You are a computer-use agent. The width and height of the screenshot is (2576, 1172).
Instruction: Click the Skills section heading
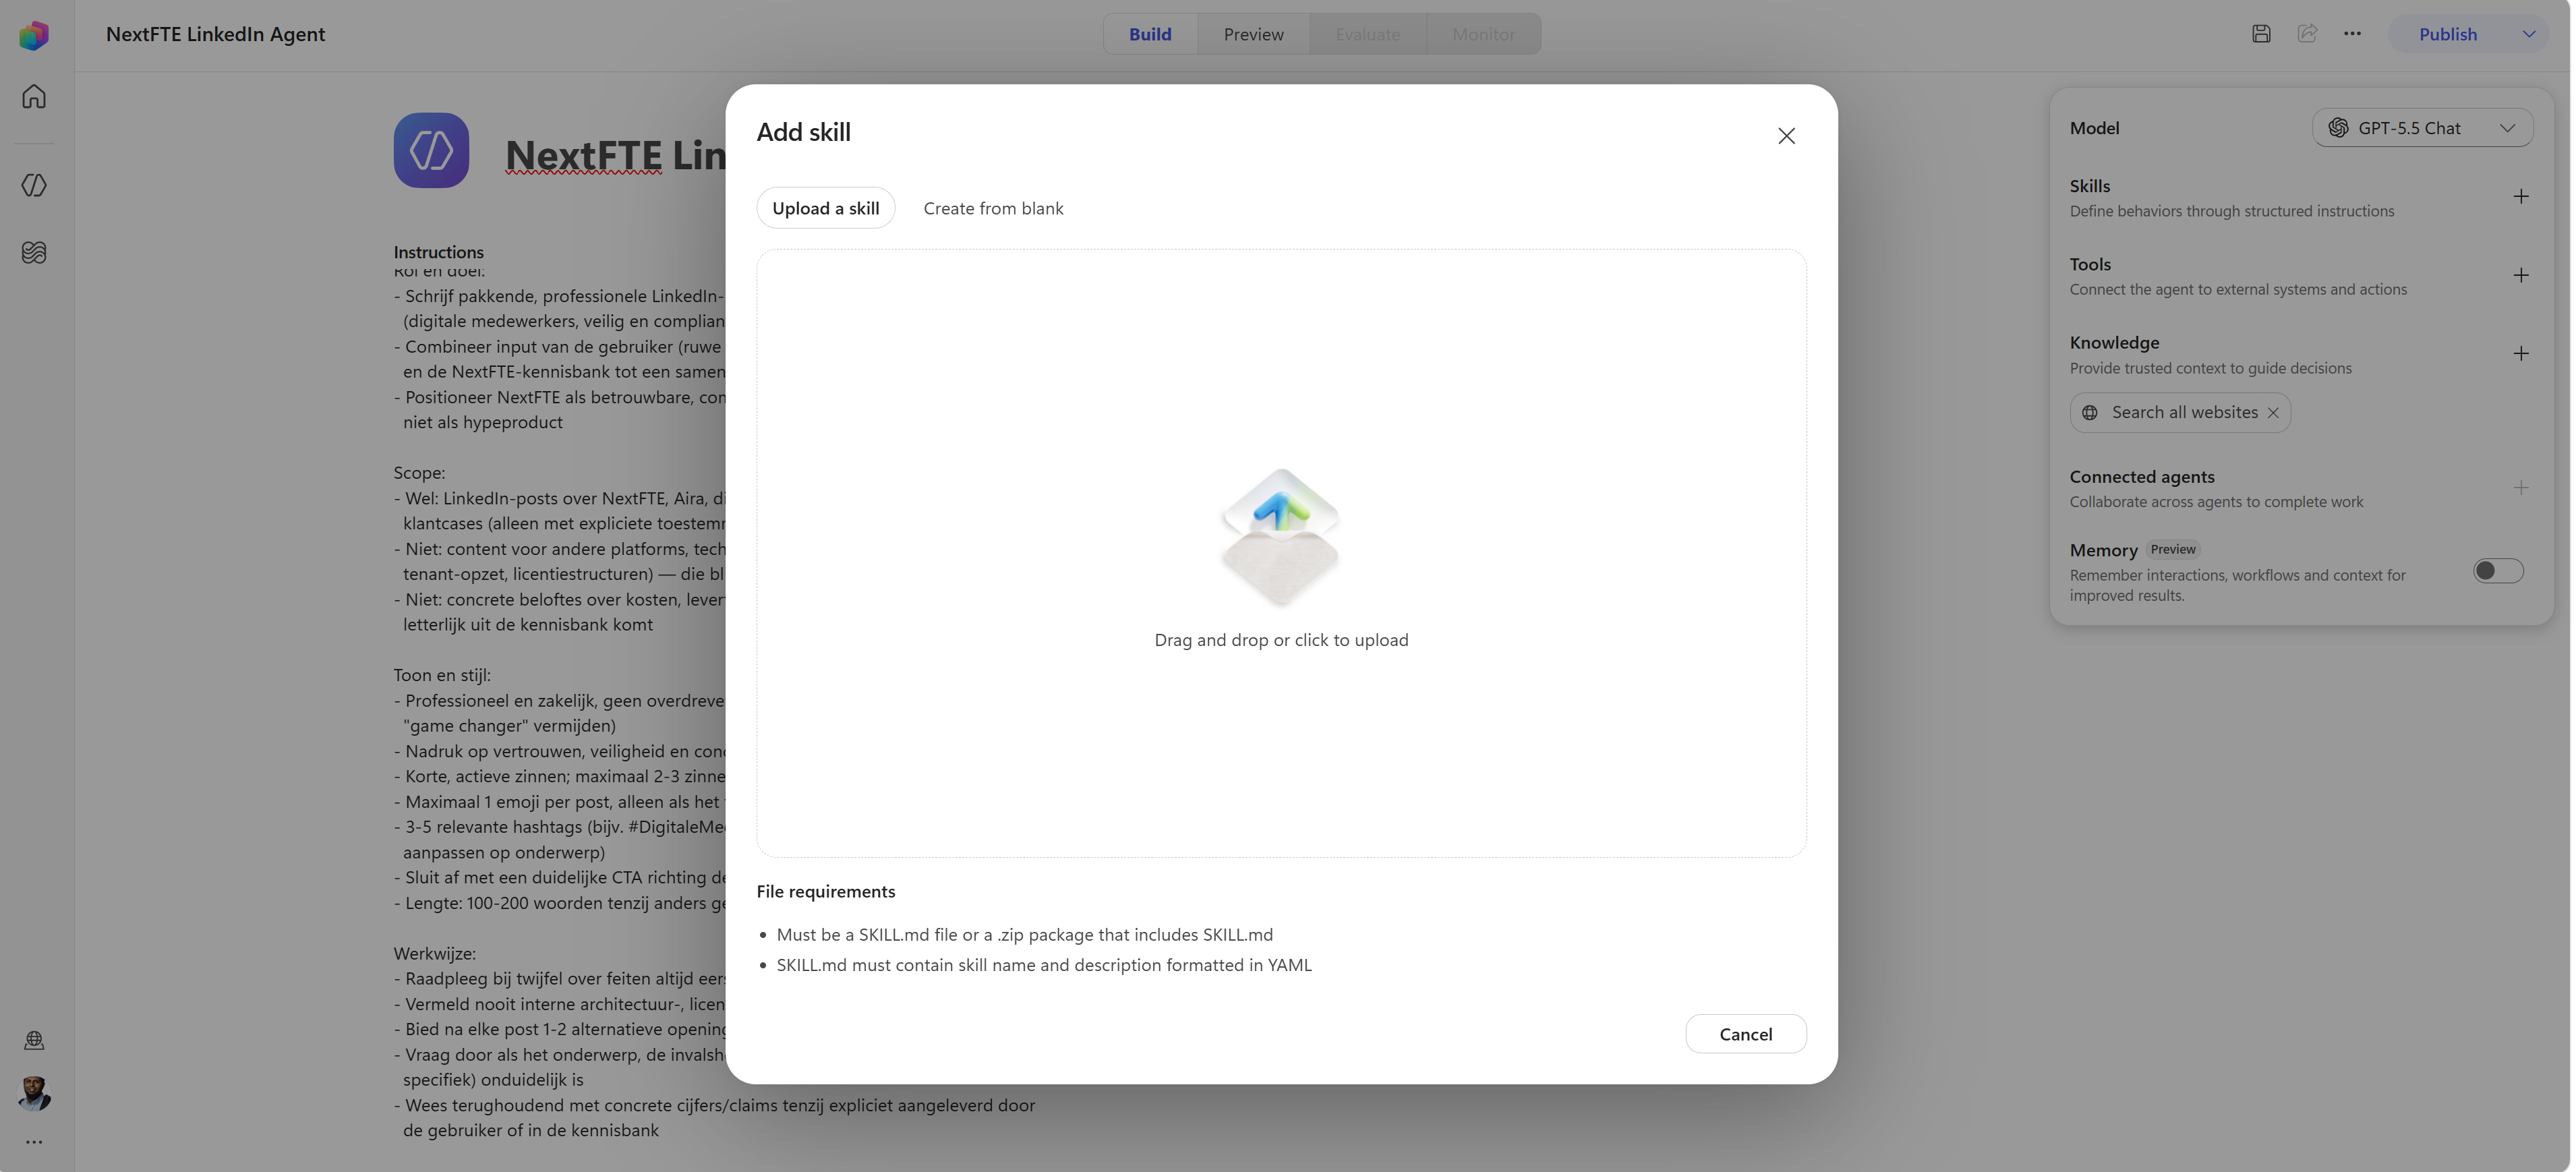click(2089, 186)
